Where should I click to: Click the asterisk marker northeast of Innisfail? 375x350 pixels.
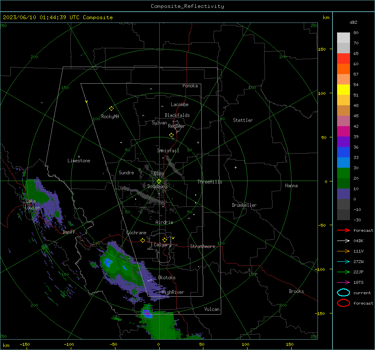coord(198,143)
